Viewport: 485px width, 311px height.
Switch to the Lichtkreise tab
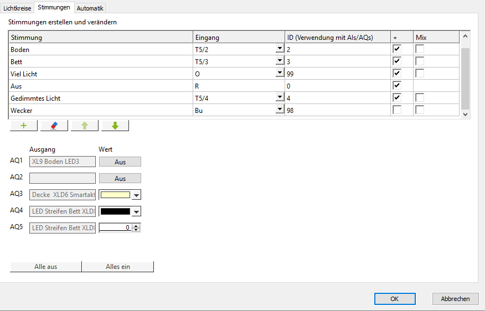(17, 8)
